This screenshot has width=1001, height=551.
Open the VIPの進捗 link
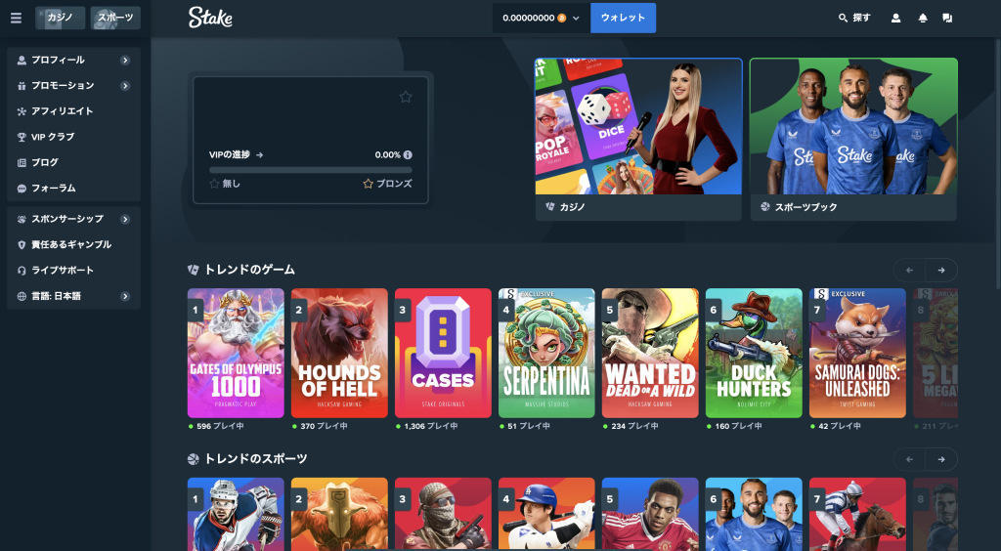click(x=236, y=155)
